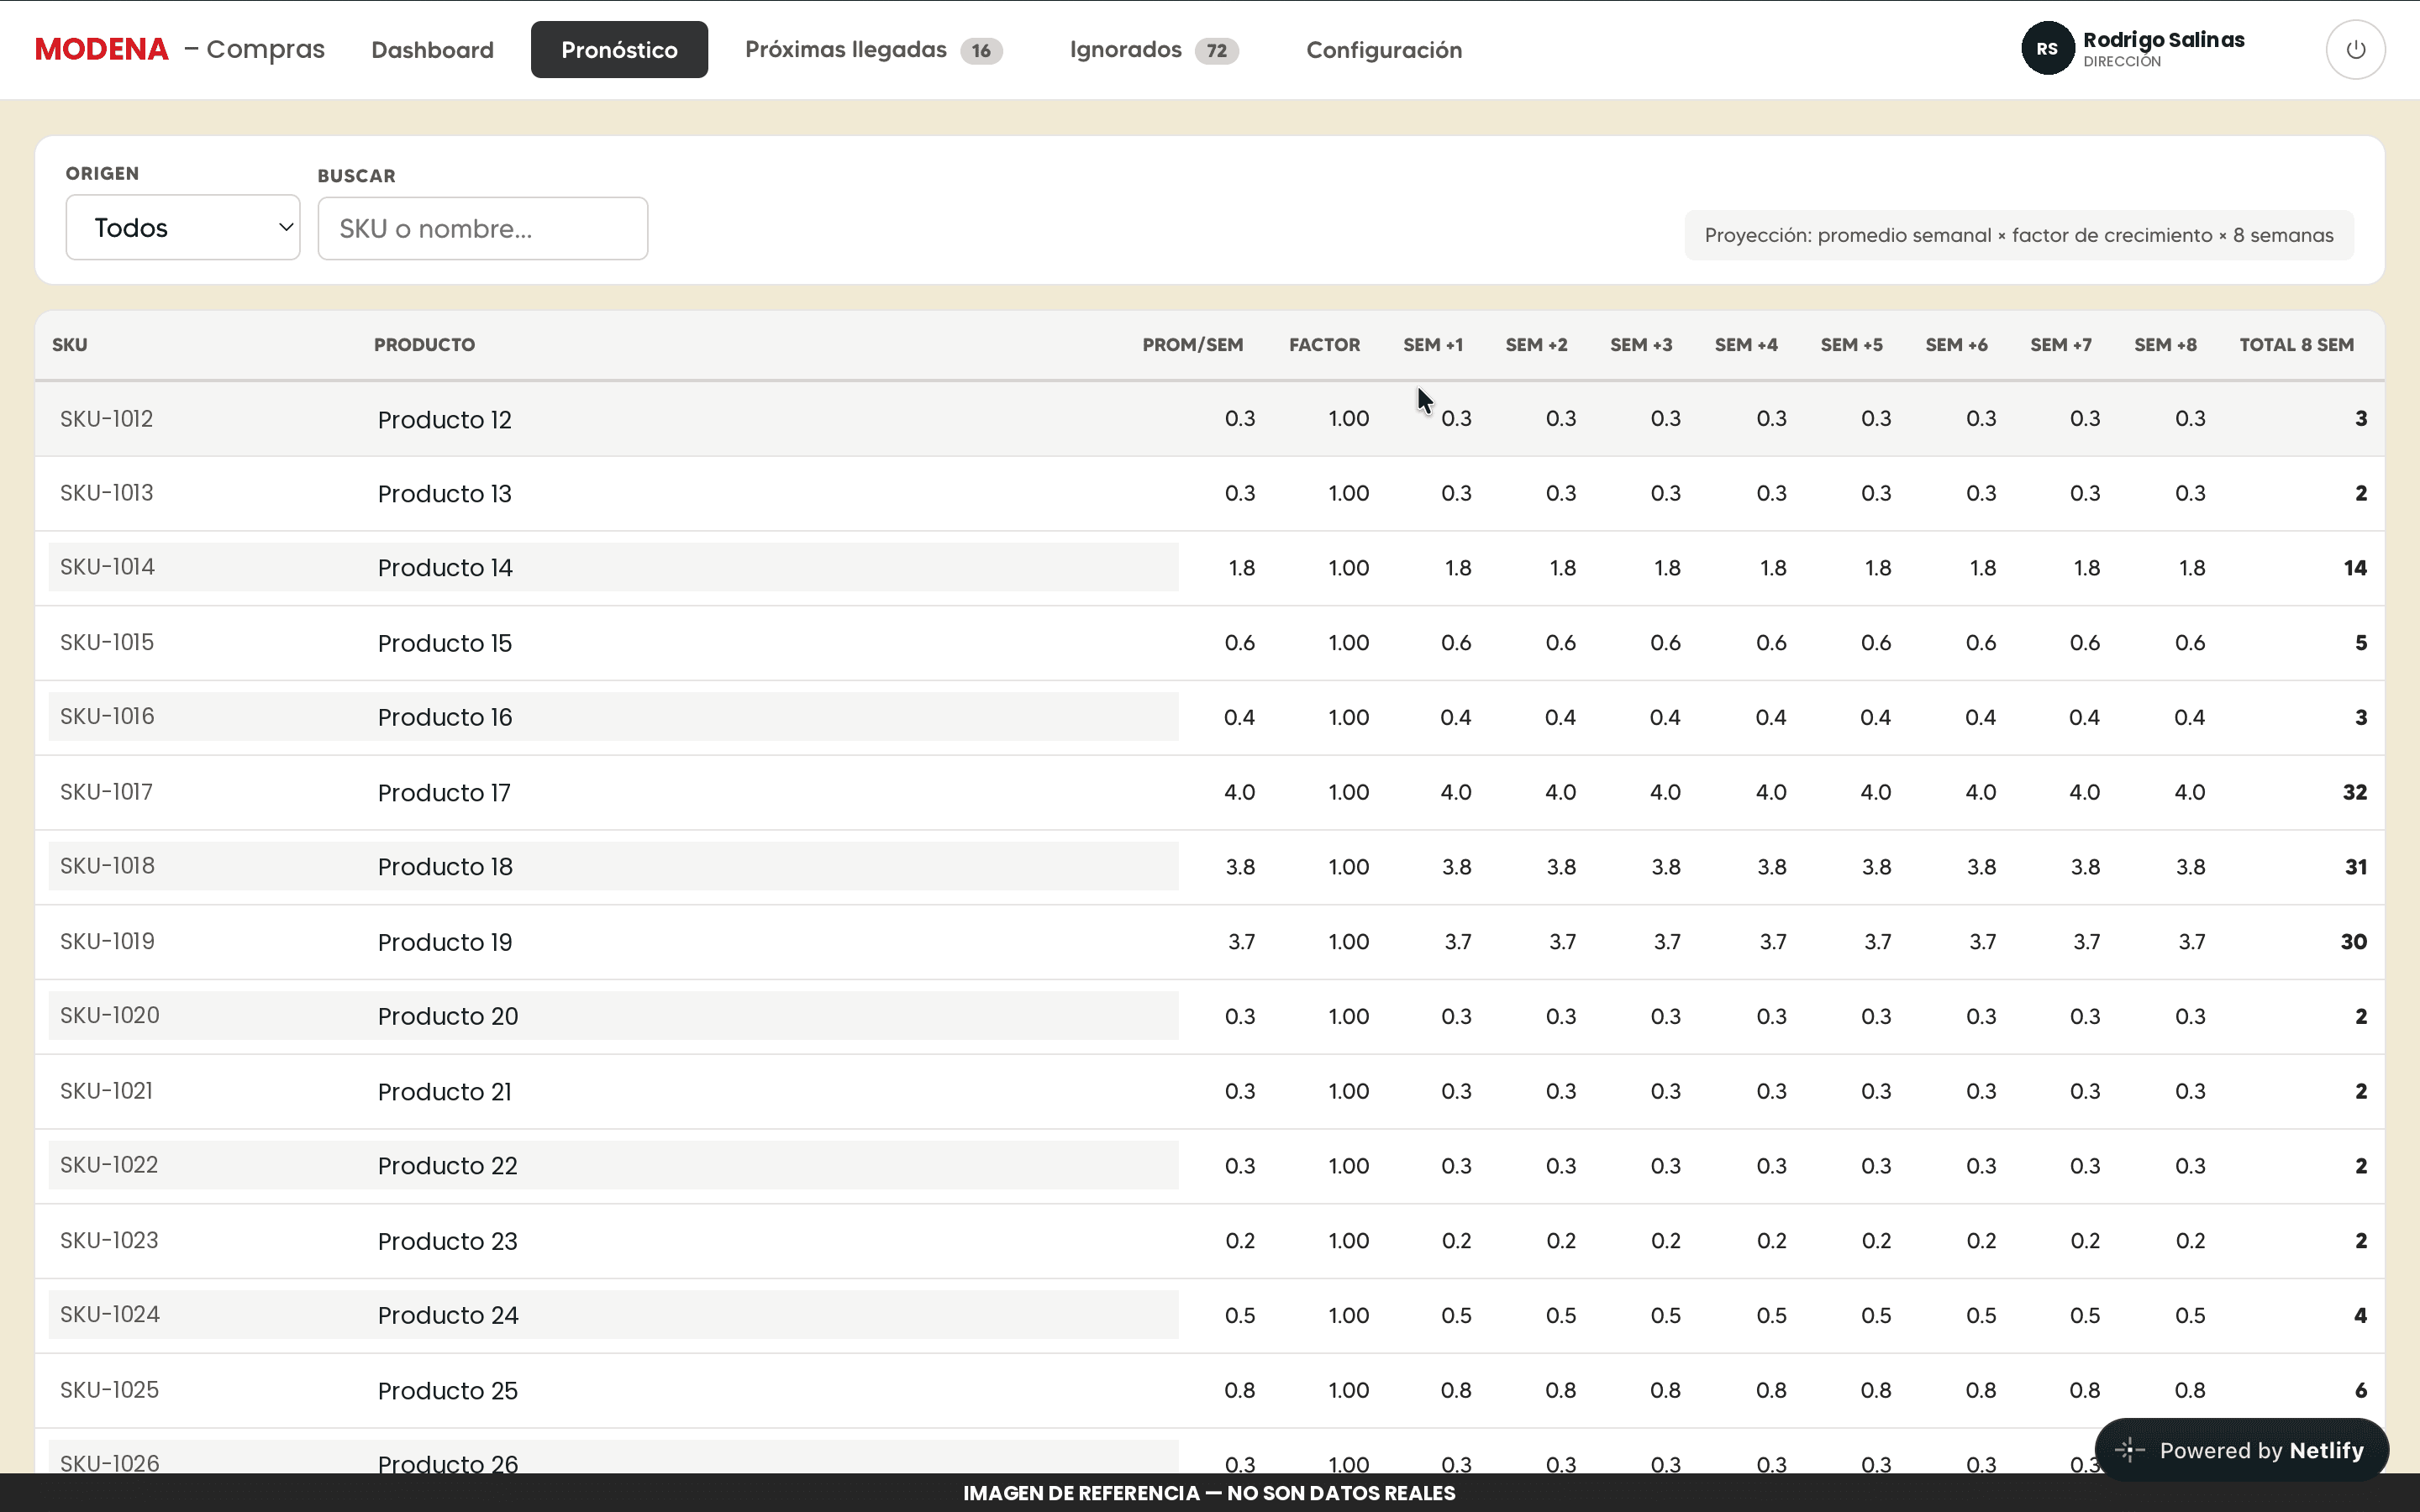Click the TOTAL 8 SEM column header
The height and width of the screenshot is (1512, 2420).
[2296, 345]
